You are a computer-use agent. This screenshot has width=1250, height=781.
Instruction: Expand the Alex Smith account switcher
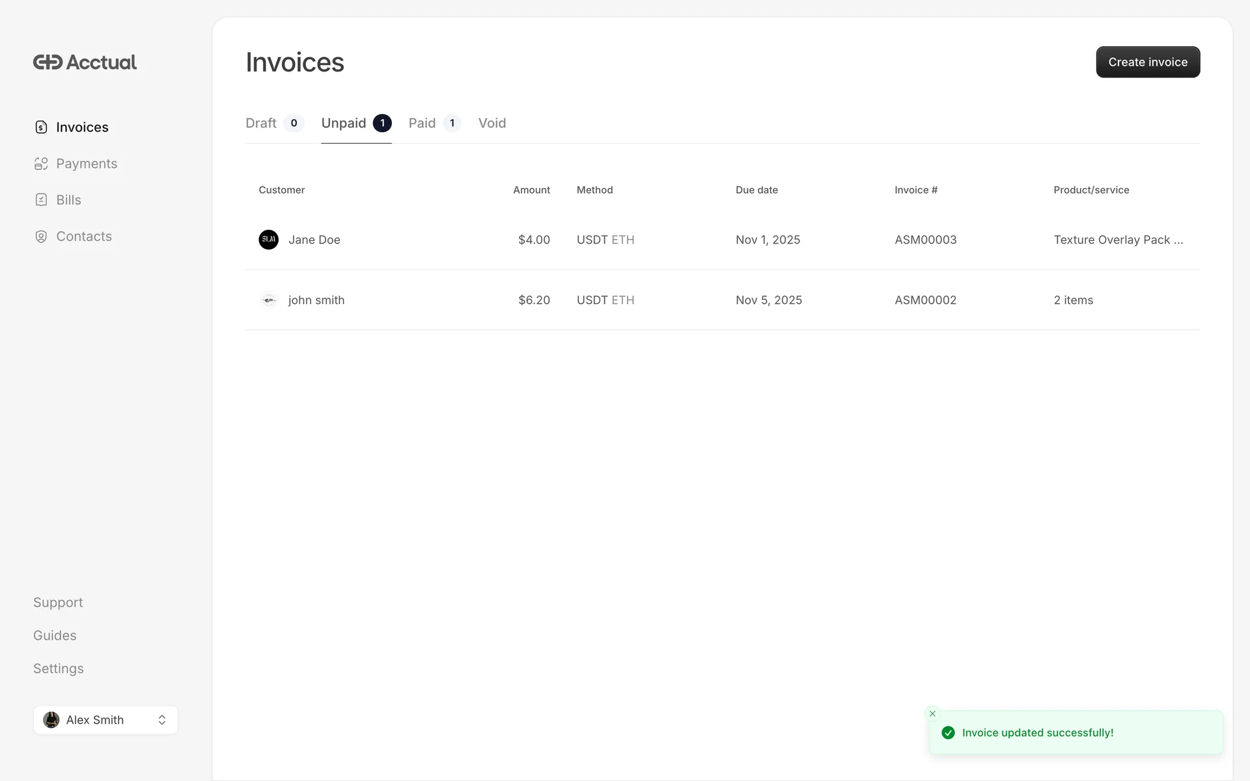click(x=161, y=720)
